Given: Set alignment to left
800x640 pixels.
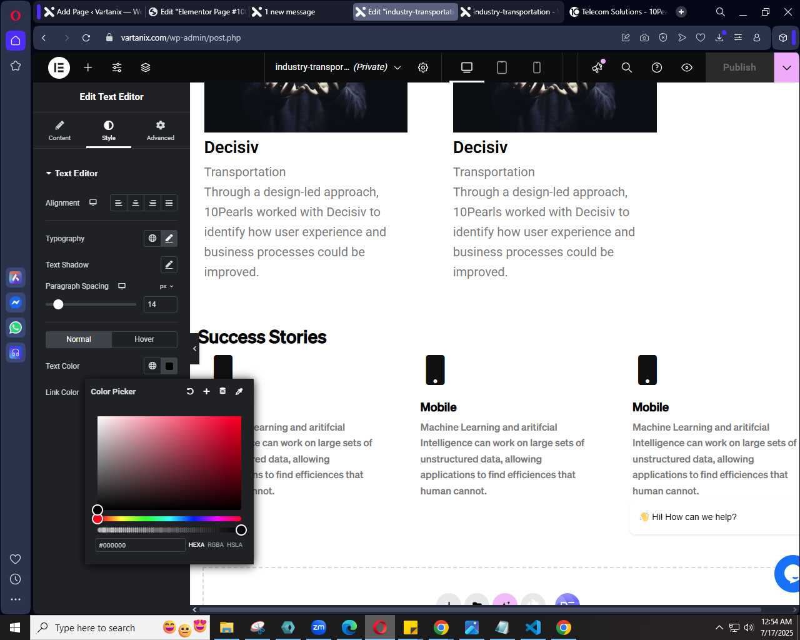Looking at the screenshot, I should [x=119, y=203].
